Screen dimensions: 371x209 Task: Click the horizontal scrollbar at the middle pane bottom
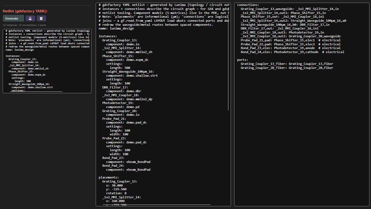[156, 205]
